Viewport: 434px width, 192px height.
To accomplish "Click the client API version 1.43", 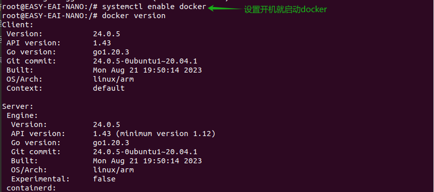I will pos(102,43).
